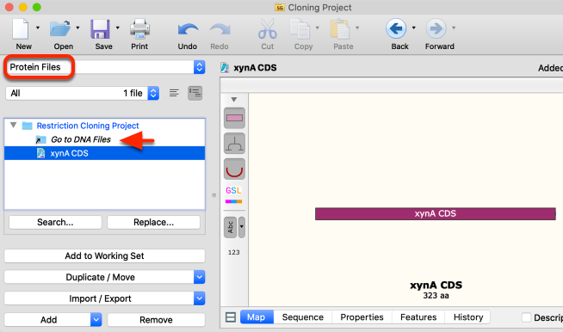Screen dimensions: 563x332
Task: Click the Cut scissors icon
Action: pos(268,28)
